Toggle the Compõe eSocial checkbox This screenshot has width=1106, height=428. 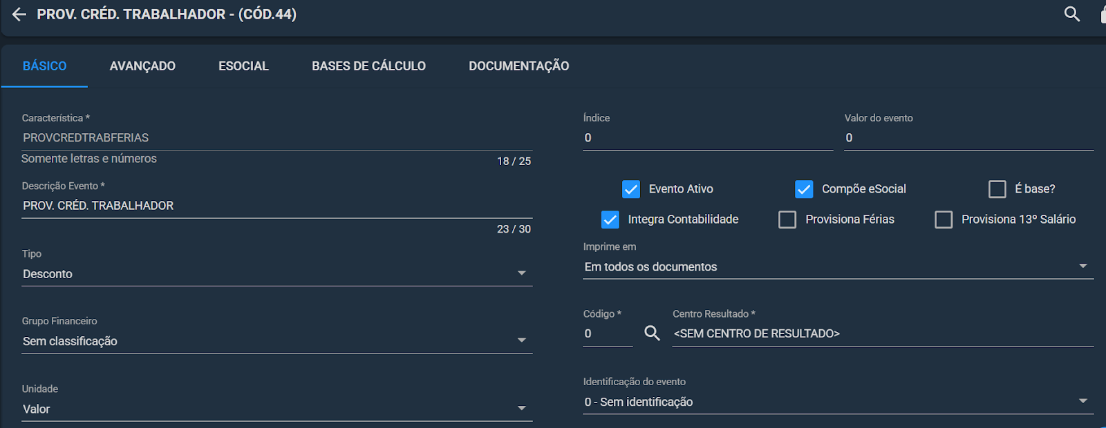coord(804,189)
